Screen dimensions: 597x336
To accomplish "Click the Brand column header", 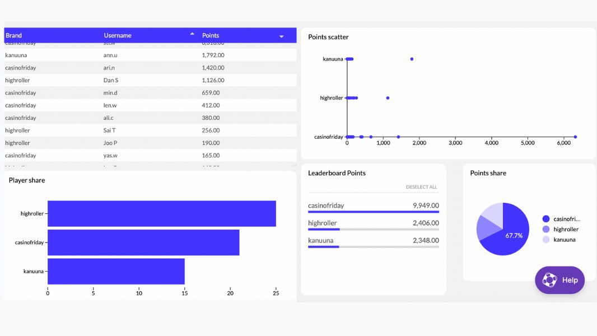I will pyautogui.click(x=13, y=35).
